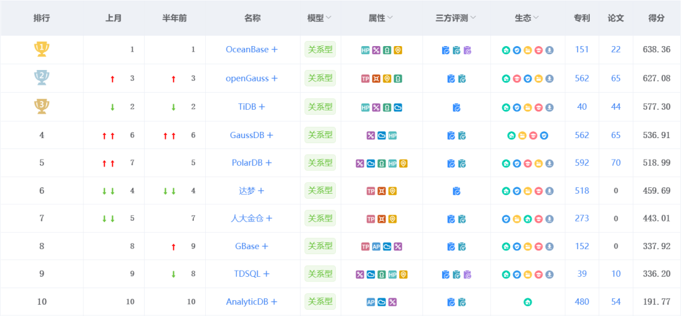
Task: Open the openGauss database link
Action: pyautogui.click(x=247, y=78)
